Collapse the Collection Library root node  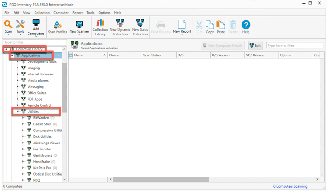[x=6, y=49]
